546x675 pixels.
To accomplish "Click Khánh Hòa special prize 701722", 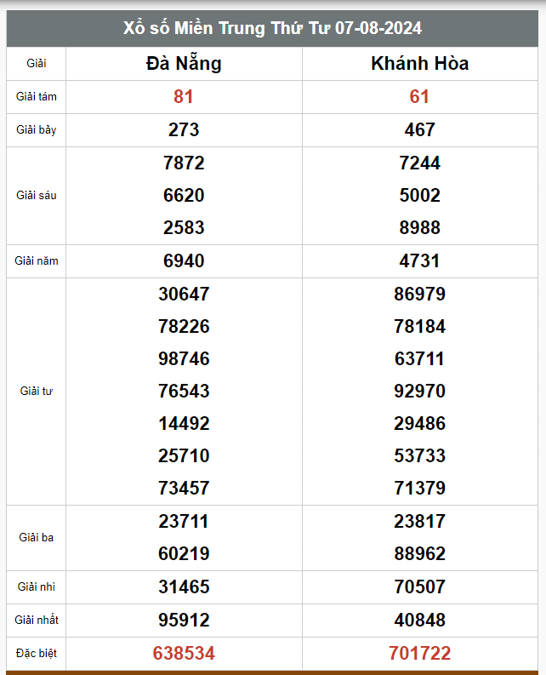I will click(x=419, y=653).
